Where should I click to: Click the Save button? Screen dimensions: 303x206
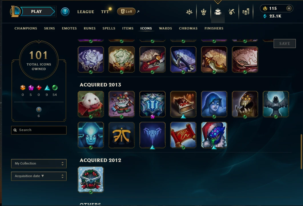(x=285, y=43)
